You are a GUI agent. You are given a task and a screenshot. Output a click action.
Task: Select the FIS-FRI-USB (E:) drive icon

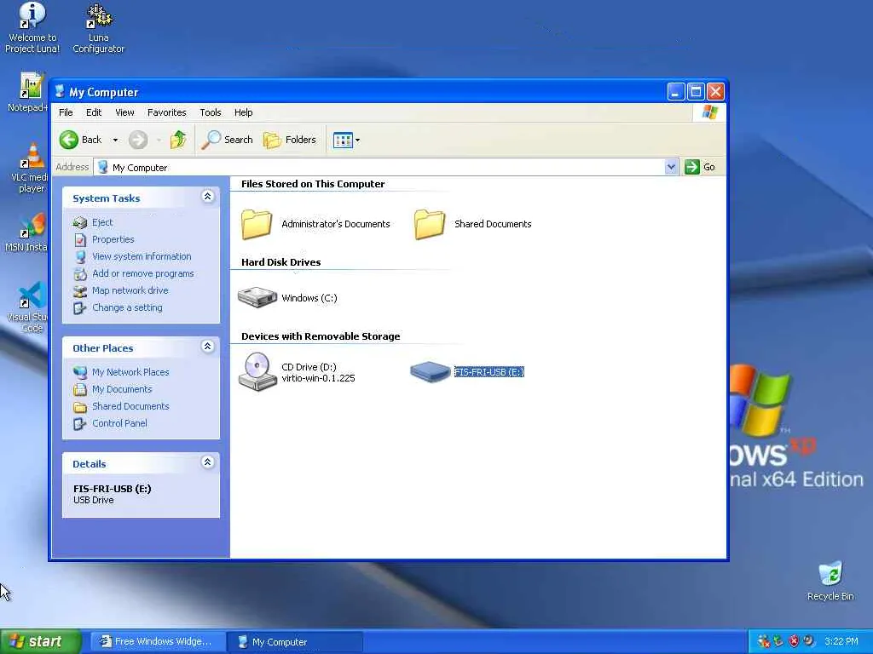coord(430,371)
